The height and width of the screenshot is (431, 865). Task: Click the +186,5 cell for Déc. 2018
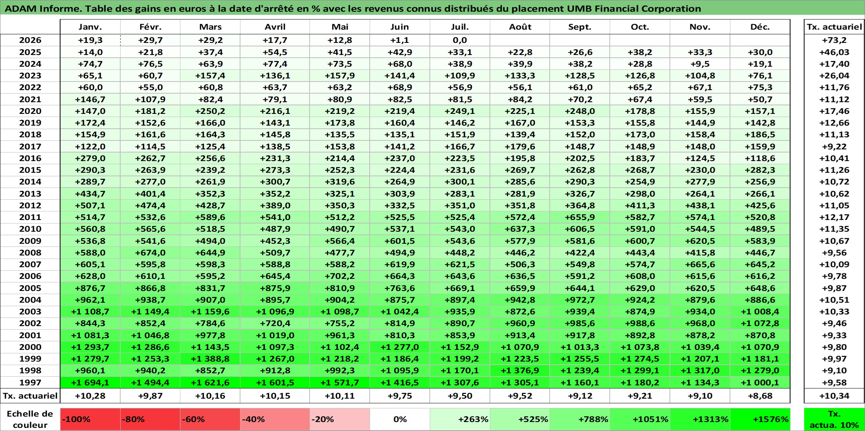click(760, 135)
